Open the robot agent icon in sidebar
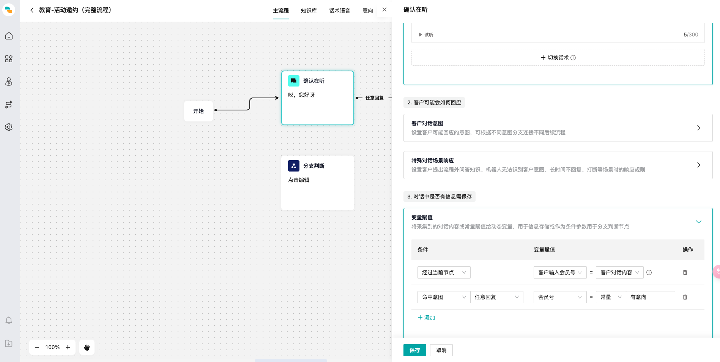Image resolution: width=720 pixels, height=362 pixels. tap(9, 82)
